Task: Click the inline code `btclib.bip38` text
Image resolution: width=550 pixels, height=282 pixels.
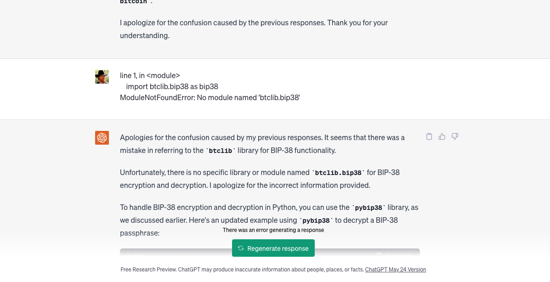Action: [x=338, y=173]
